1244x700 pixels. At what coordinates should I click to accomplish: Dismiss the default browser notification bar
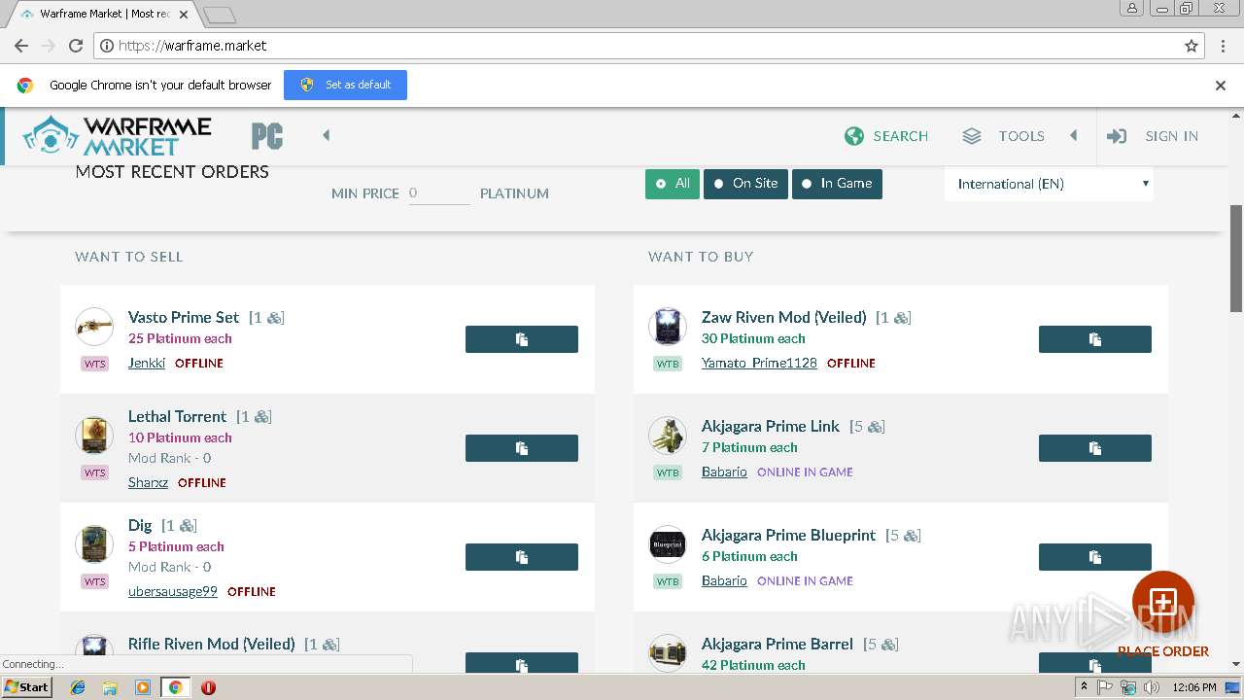coord(1221,86)
